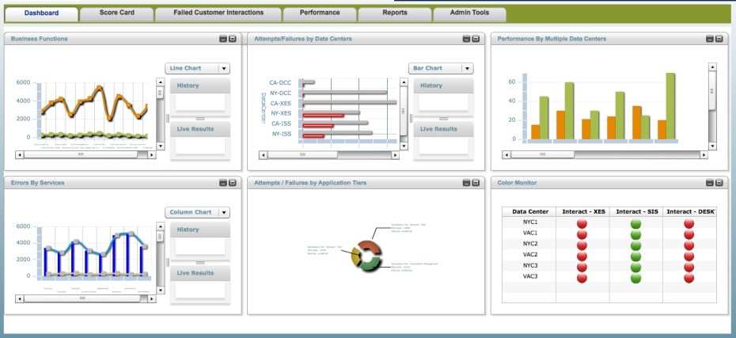Click VAC3 green status light under Interact - SIS
The image size is (736, 338).
635,279
